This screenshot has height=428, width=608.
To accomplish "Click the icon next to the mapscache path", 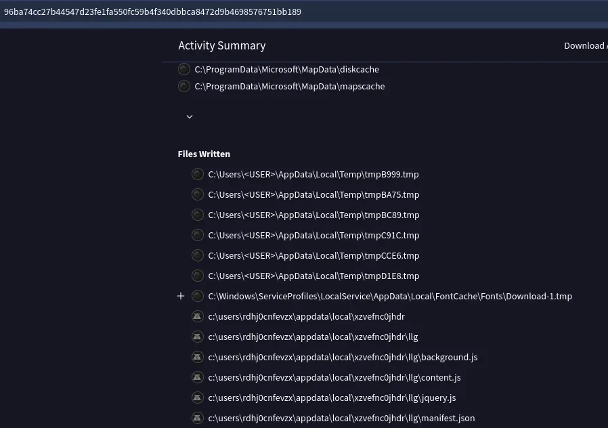I will (x=183, y=86).
